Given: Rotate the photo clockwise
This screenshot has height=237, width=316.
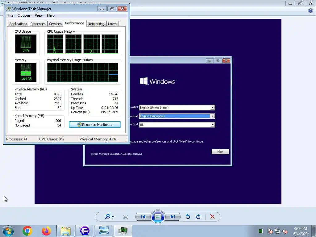Looking at the screenshot, I should [198, 217].
